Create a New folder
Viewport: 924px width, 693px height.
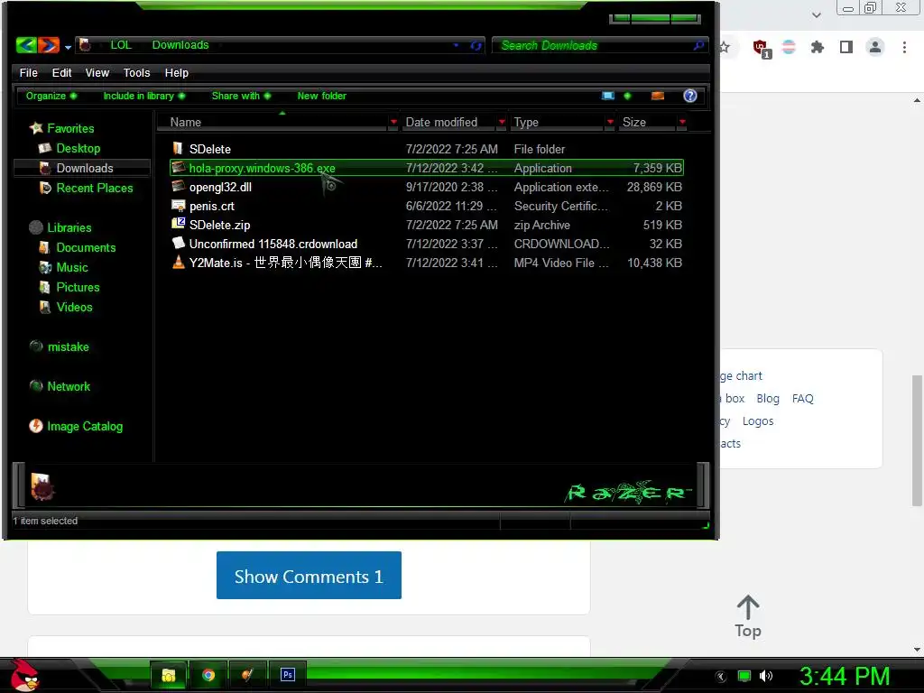pos(322,96)
